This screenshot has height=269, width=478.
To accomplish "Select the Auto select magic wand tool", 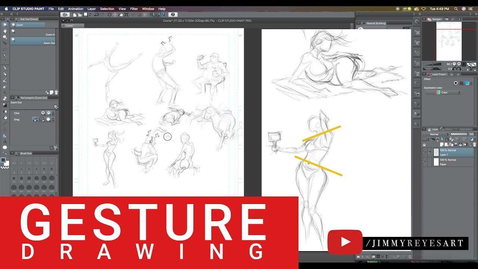I will (5, 55).
